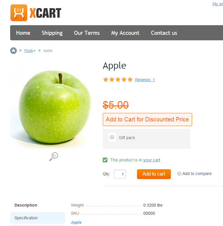Open My Account from the navigation bar
The width and height of the screenshot is (223, 226).
pyautogui.click(x=125, y=33)
